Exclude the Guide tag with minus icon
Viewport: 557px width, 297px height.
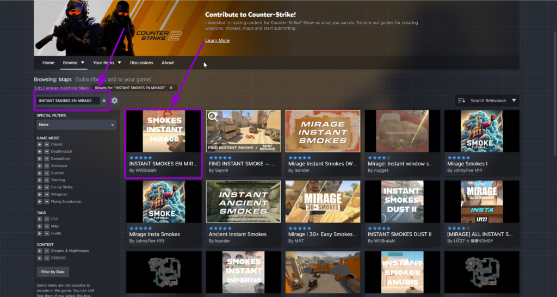[47, 233]
